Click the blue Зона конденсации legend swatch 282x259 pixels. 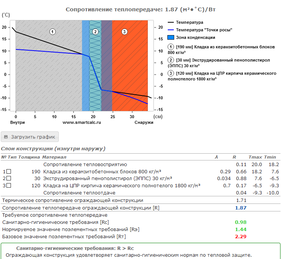(x=171, y=37)
